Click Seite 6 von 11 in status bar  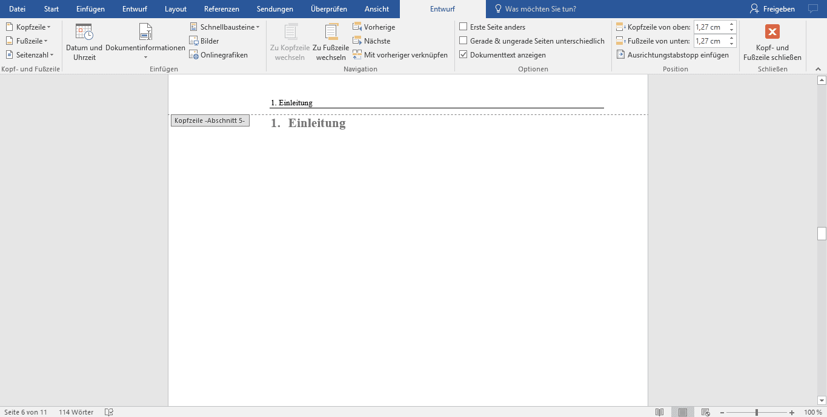[25, 412]
